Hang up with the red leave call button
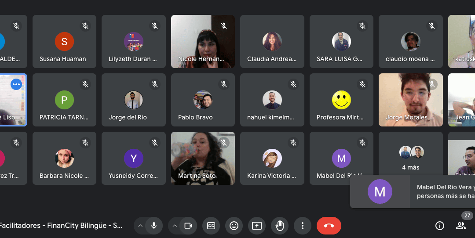475x238 pixels. 329,226
